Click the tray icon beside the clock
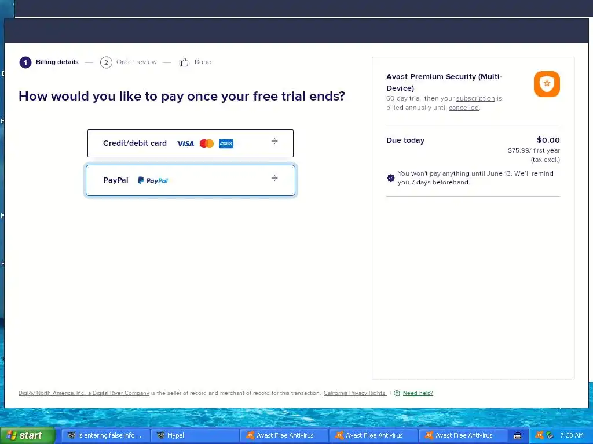 click(x=550, y=435)
